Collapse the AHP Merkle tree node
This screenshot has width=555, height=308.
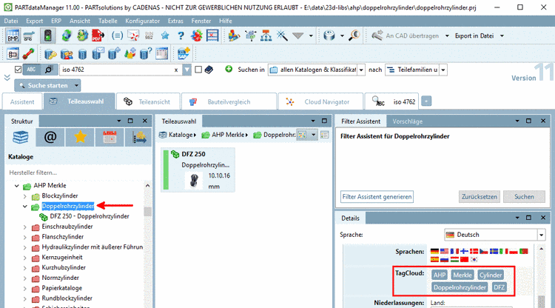pyautogui.click(x=16, y=186)
